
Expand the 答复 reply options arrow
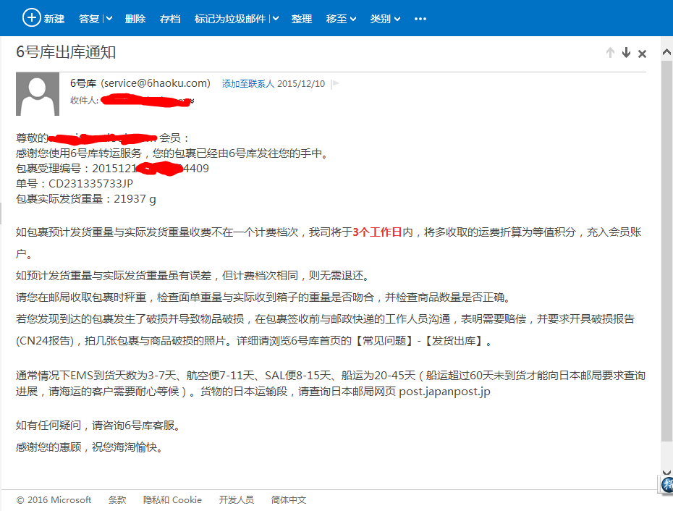109,19
